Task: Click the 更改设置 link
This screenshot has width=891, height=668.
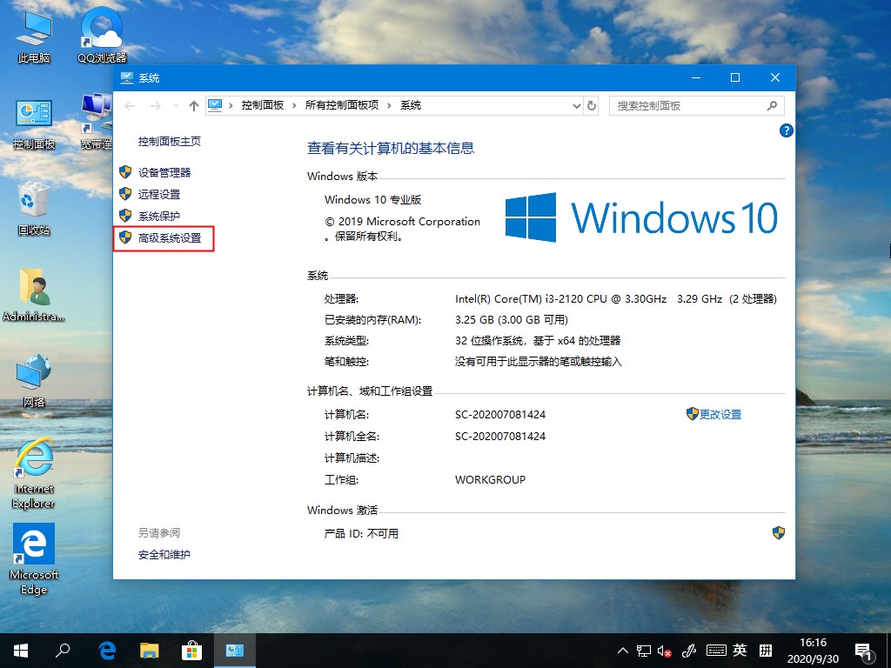Action: [720, 415]
